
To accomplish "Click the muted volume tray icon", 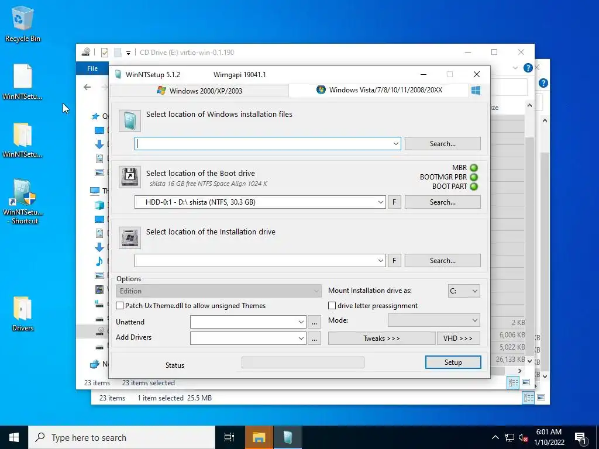I will [x=524, y=437].
